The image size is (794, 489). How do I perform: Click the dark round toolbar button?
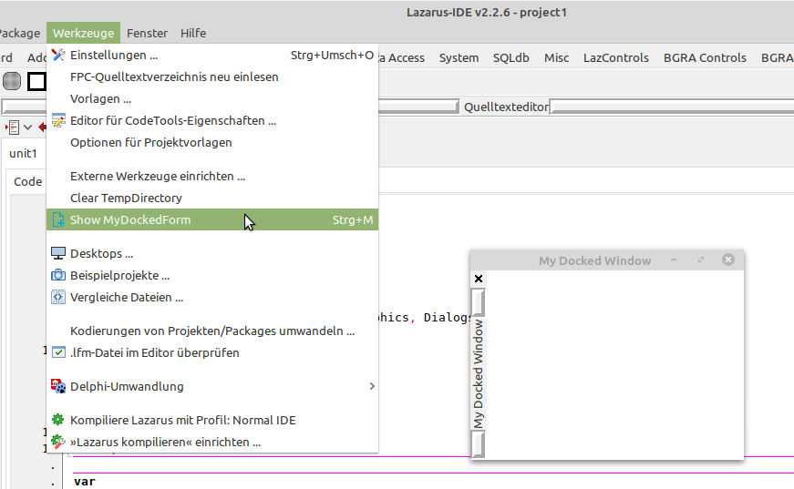pos(12,81)
